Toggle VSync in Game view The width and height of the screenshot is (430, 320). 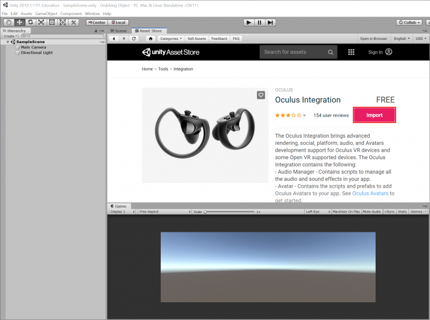point(389,211)
